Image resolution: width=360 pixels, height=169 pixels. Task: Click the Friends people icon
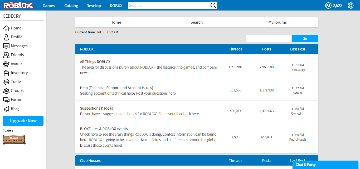(x=6, y=55)
